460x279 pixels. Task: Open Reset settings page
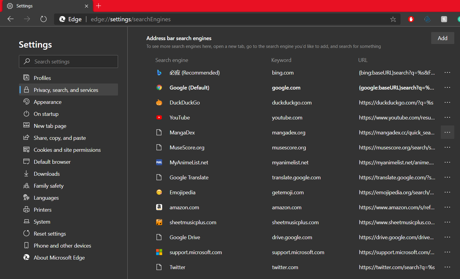point(68,233)
